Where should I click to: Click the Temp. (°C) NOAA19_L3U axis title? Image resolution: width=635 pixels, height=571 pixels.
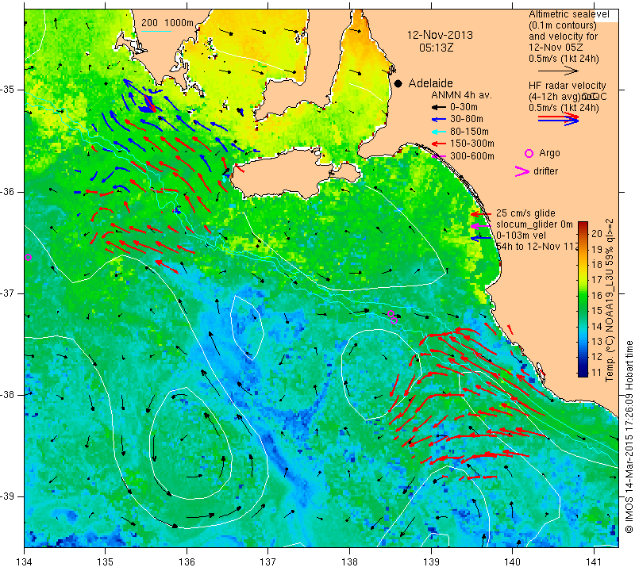[610, 301]
